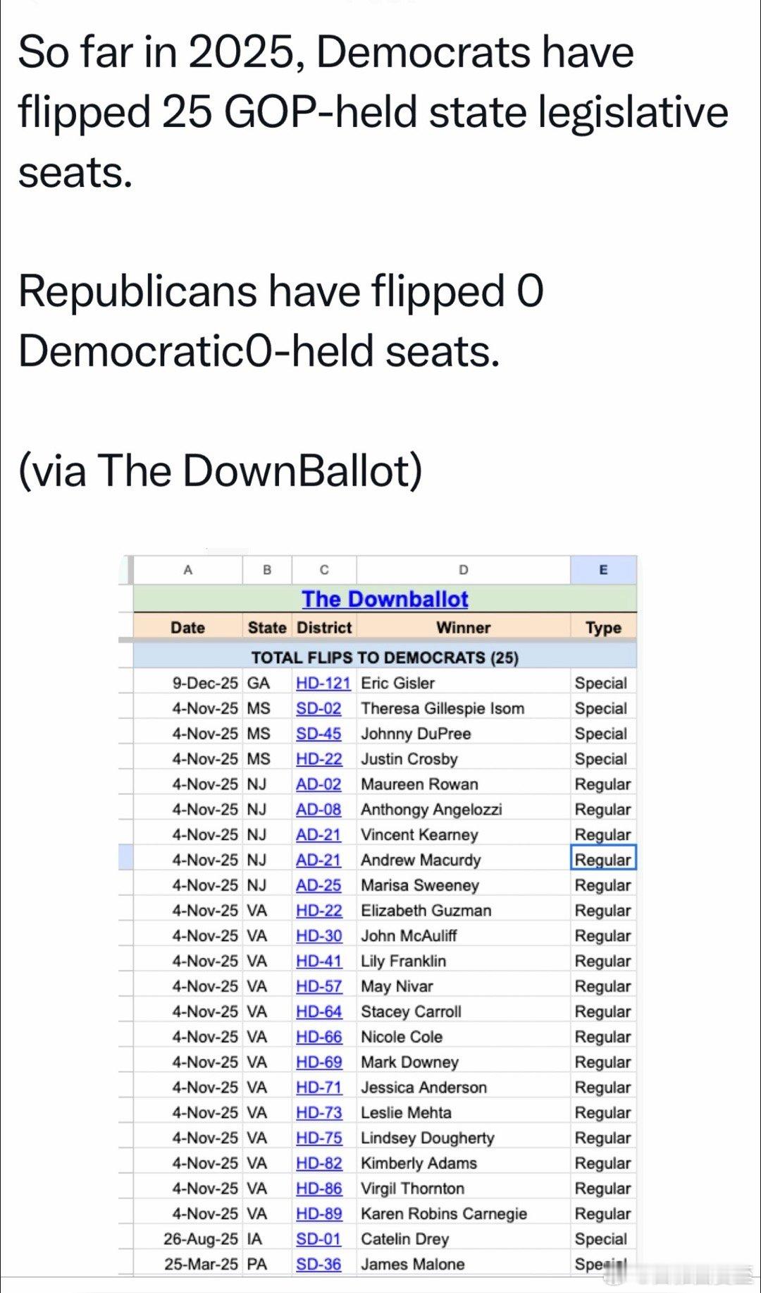Click the selected Regular cell for Andrew Macurdy
The width and height of the screenshot is (761, 1293).
pos(603,860)
